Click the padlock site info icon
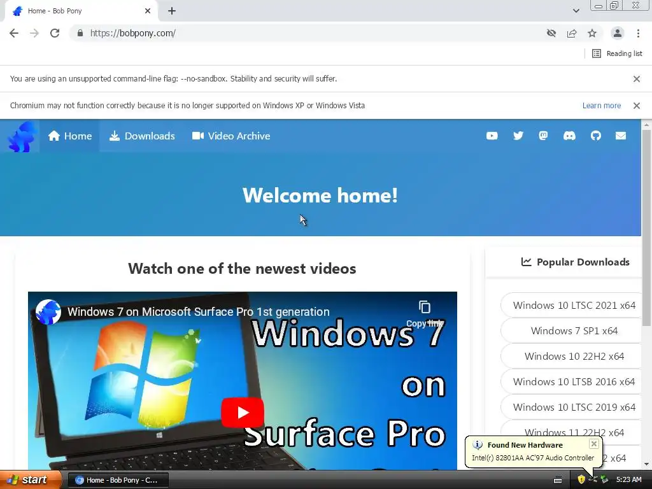 click(x=80, y=33)
